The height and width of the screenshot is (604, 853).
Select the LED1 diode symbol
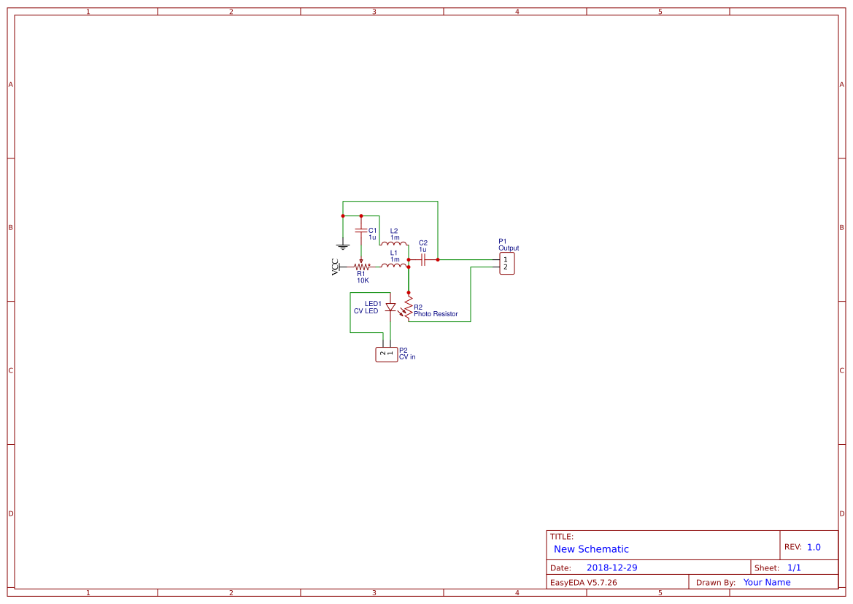point(391,307)
